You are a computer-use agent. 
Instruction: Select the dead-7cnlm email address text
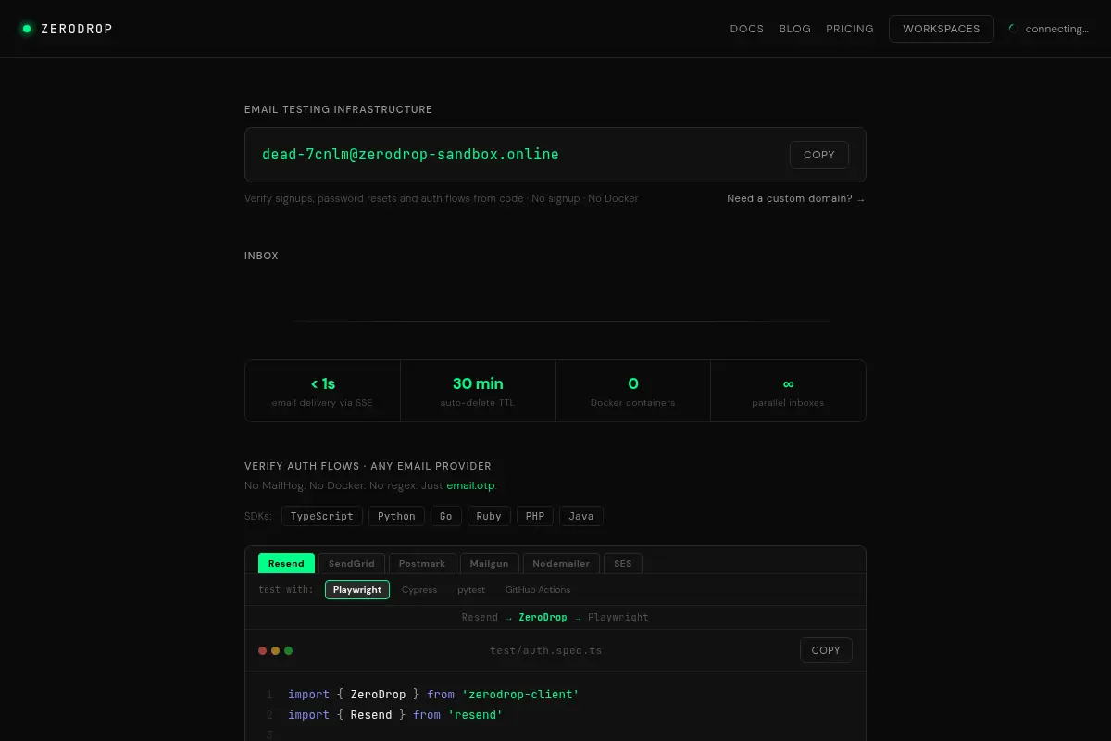410,155
